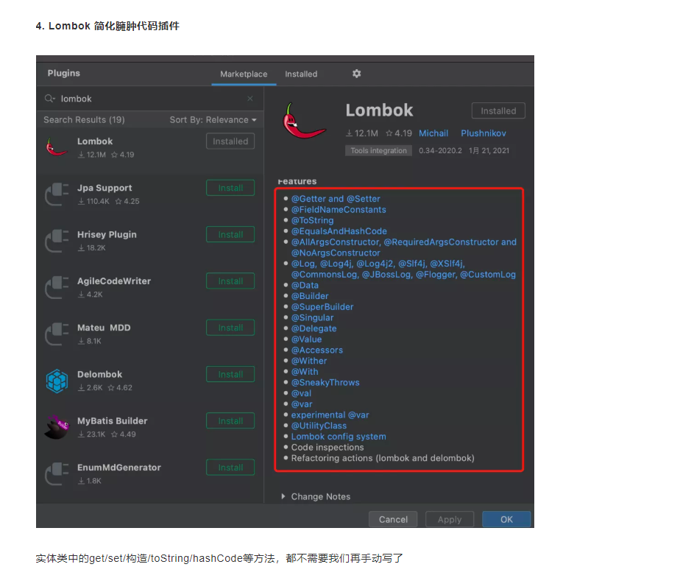Click the EnumMdGenerator plugin icon
The image size is (680, 581).
[x=57, y=473]
